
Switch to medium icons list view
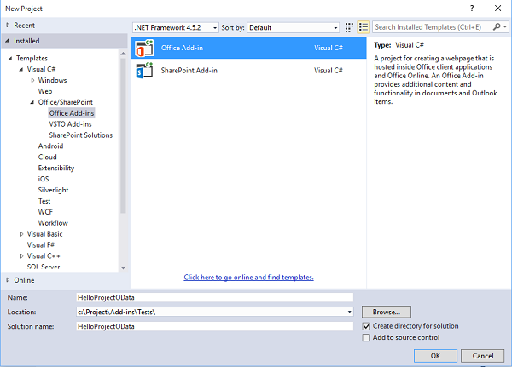point(364,27)
